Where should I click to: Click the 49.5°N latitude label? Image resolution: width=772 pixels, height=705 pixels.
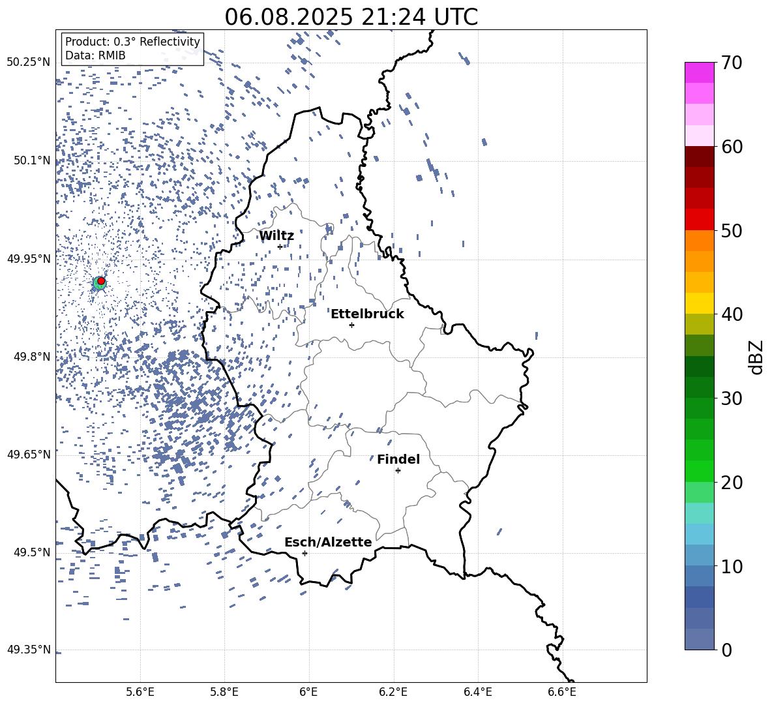[32, 552]
